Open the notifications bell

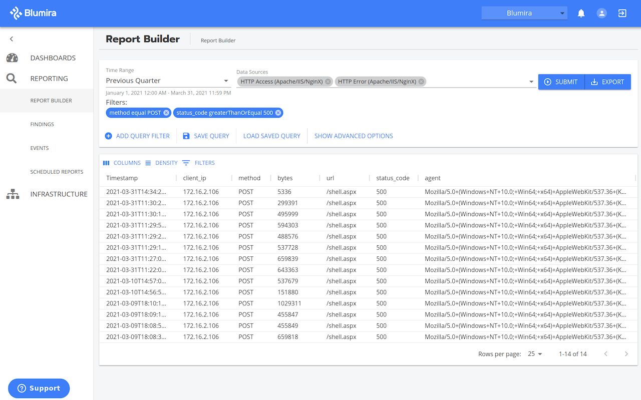click(x=581, y=13)
